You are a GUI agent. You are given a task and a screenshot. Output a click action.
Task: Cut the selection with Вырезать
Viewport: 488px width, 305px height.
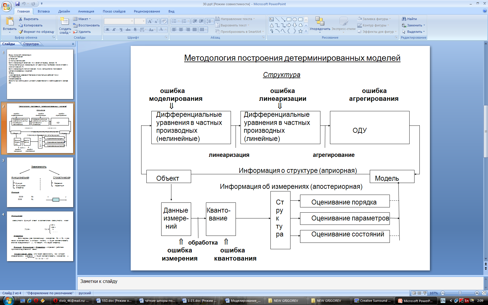click(28, 19)
